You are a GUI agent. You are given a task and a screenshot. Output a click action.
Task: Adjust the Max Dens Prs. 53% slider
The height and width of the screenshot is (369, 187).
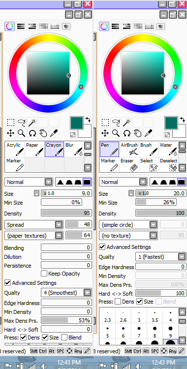tap(66, 320)
